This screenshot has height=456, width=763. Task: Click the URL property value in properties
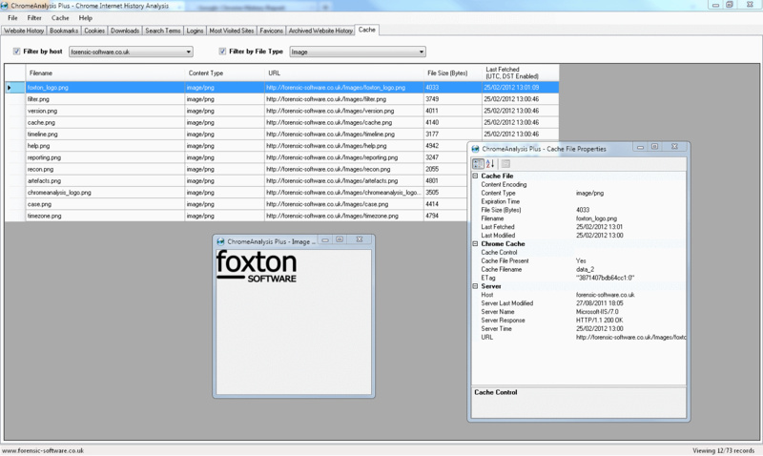[631, 338]
